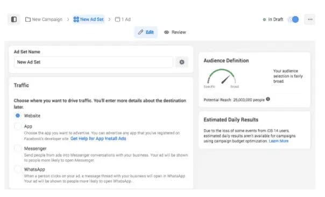Click the Ad Set Name input field
Image resolution: width=325 pixels, height=197 pixels.
[x=94, y=62]
